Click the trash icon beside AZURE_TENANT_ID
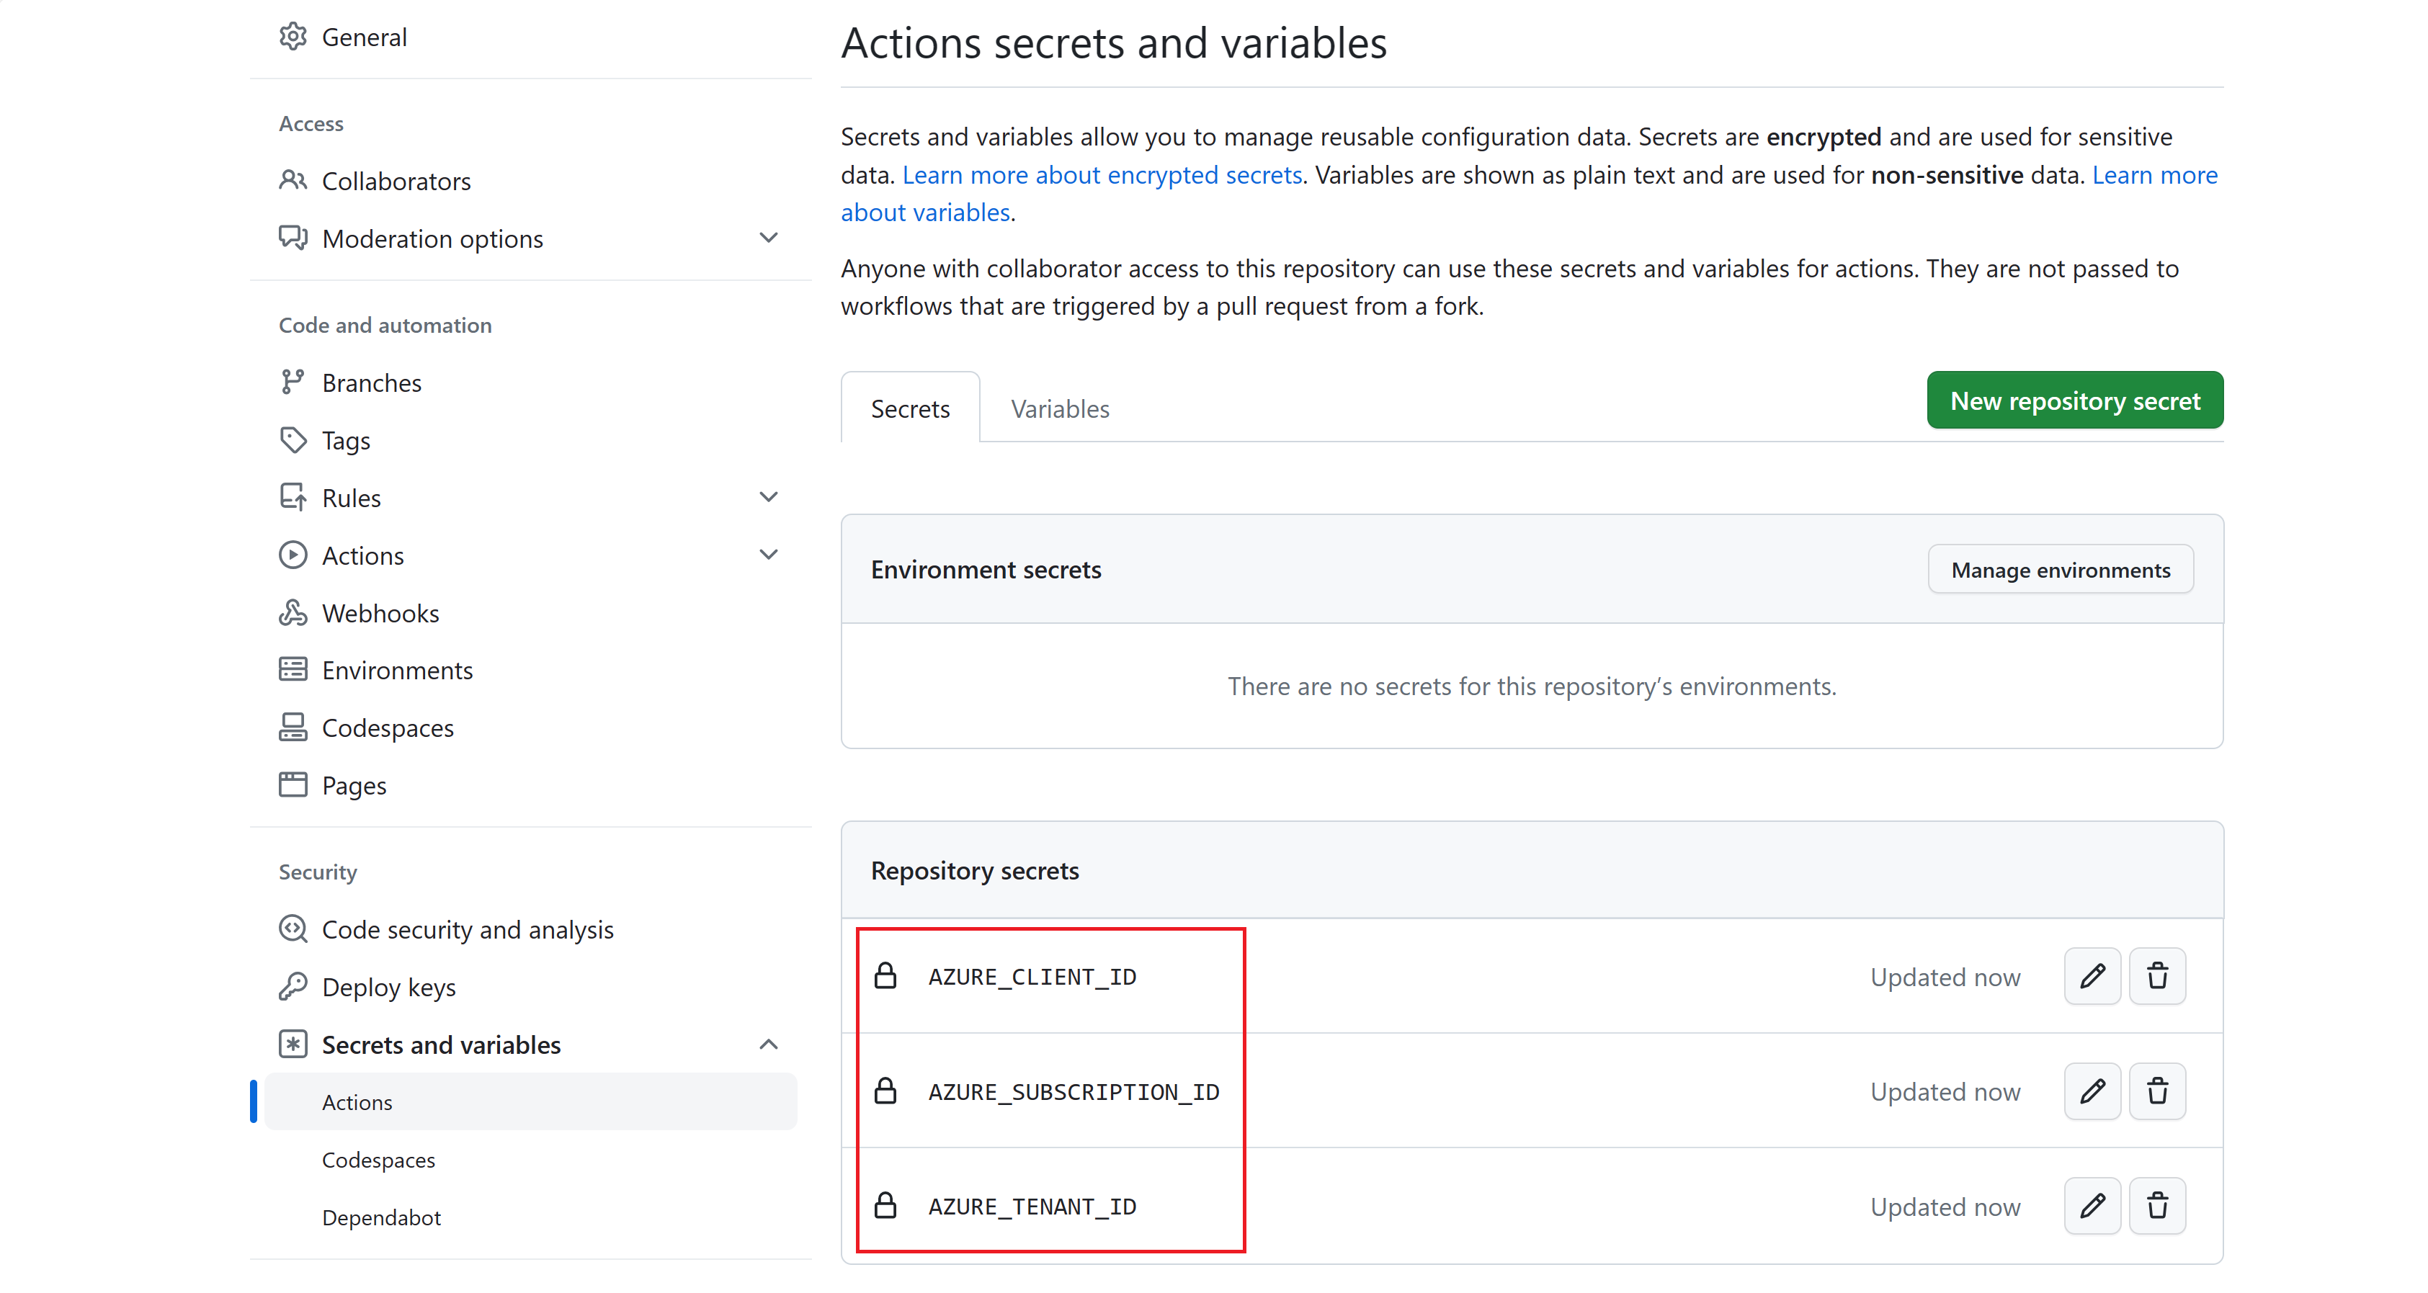This screenshot has width=2428, height=1293. click(2158, 1205)
